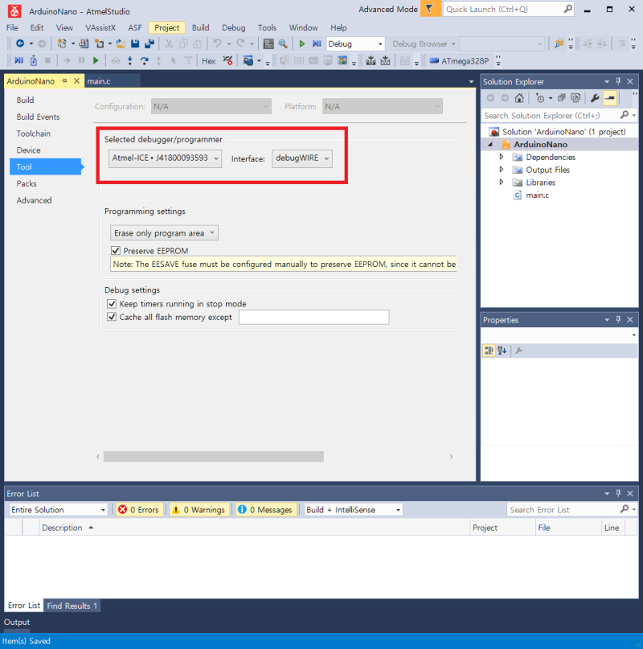643x649 pixels.
Task: Click the wrench Properties icon in Solution Explorer
Action: 595,98
